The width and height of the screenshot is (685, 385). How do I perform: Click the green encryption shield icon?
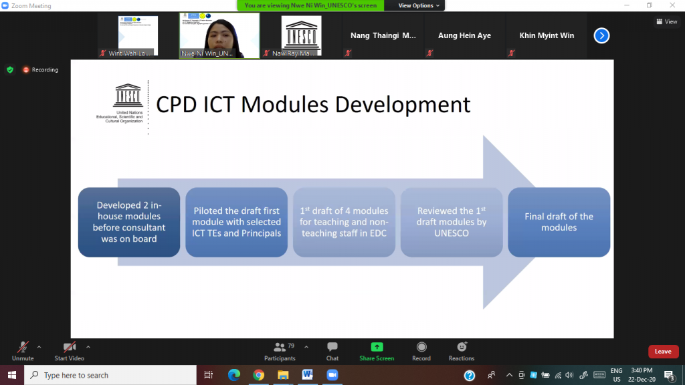pyautogui.click(x=10, y=70)
